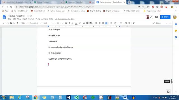Image resolution: width=179 pixels, height=100 pixels.
Task: Open the Koine Lexicon online bookmark
Action: click(x=76, y=11)
